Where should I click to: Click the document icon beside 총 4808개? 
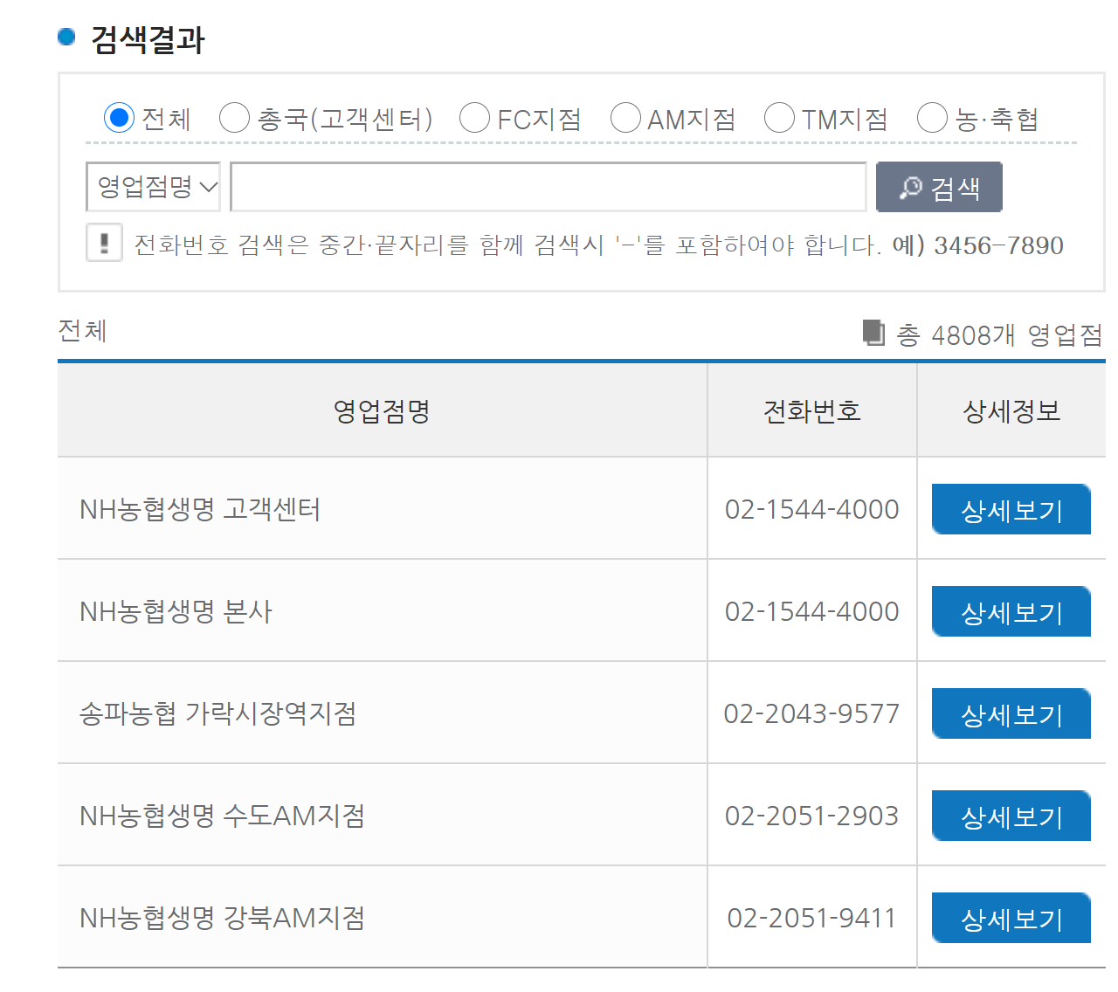[x=873, y=333]
